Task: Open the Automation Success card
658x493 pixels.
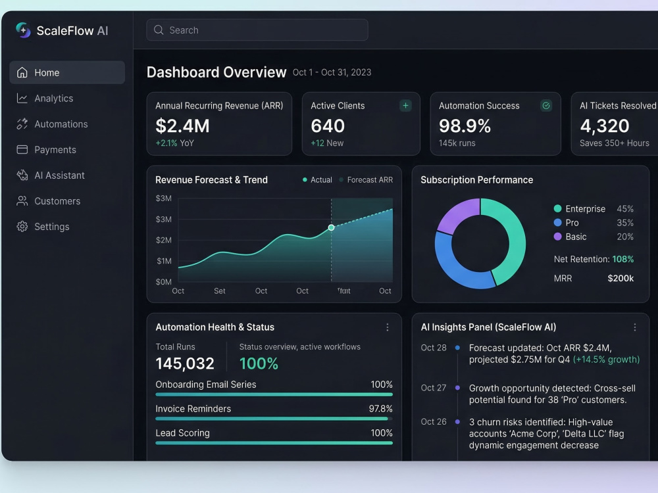Action: click(x=495, y=124)
